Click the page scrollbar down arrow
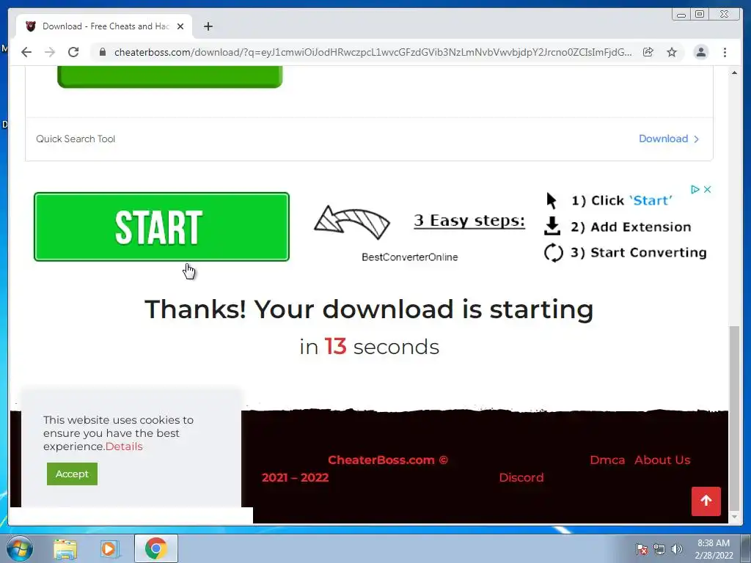This screenshot has width=751, height=563. click(734, 517)
